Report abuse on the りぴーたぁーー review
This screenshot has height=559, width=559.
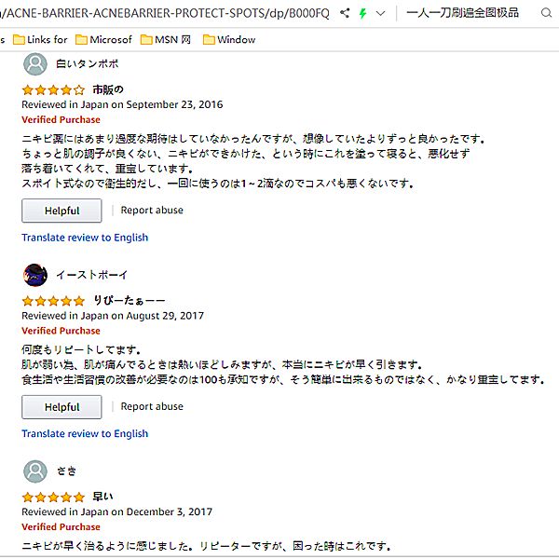click(x=152, y=407)
